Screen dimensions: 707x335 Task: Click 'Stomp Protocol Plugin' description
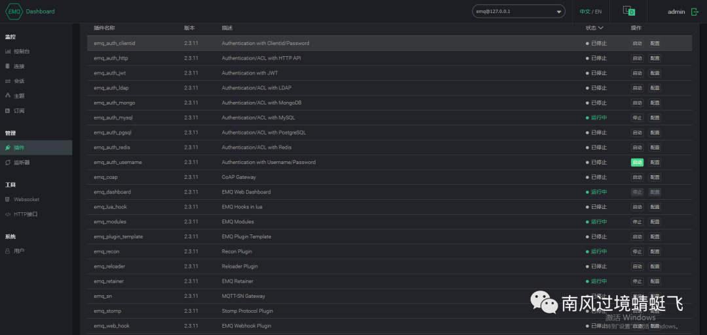[247, 311]
